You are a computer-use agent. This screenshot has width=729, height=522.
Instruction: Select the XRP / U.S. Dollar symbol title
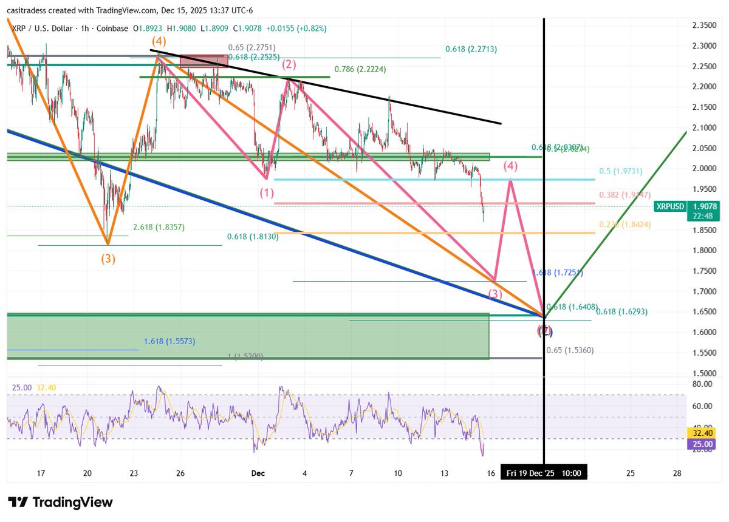tap(45, 28)
